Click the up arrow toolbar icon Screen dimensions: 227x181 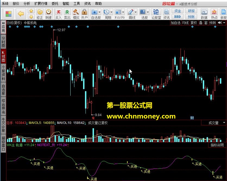[x=31, y=11]
